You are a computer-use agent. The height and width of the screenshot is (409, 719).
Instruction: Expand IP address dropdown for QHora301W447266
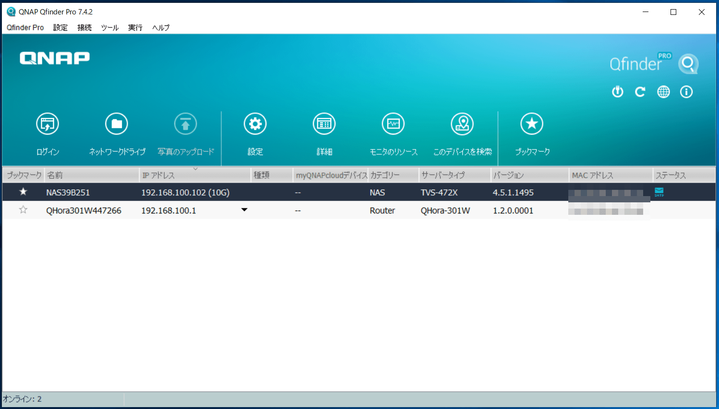[x=244, y=210]
